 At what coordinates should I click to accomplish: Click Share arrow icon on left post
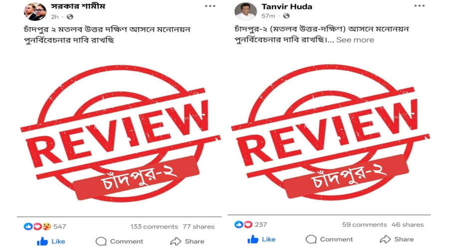[176, 242]
